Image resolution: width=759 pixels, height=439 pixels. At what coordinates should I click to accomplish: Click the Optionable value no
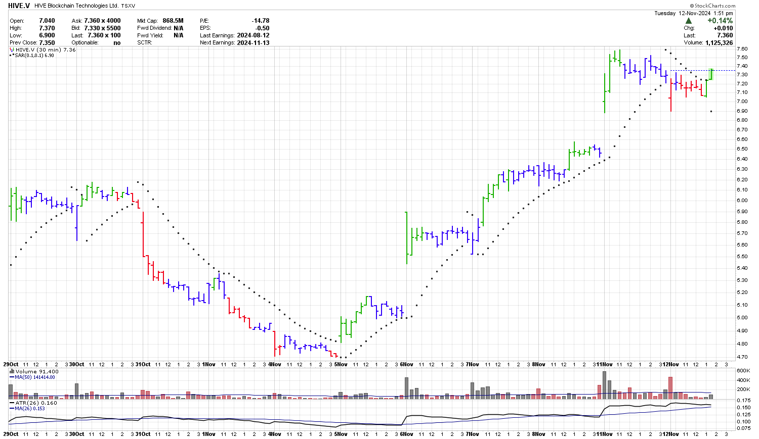[117, 43]
